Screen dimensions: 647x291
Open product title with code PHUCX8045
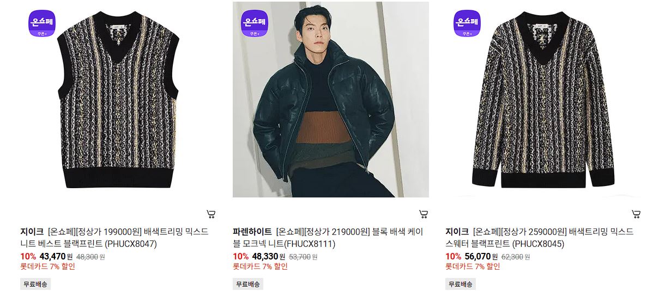(x=539, y=238)
